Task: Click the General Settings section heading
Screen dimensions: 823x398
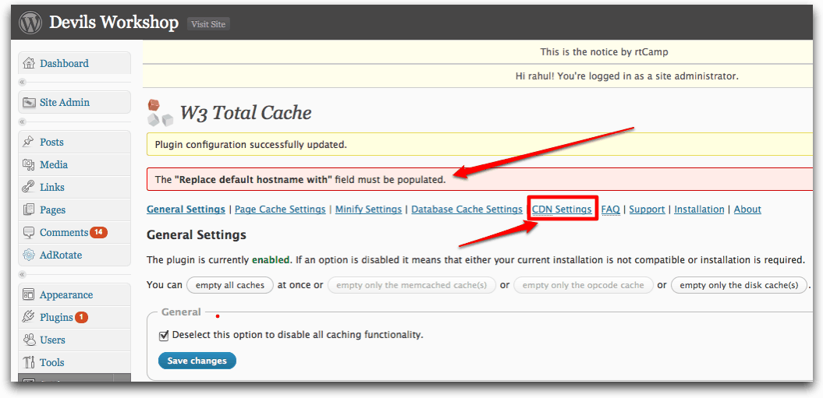Action: pyautogui.click(x=197, y=234)
